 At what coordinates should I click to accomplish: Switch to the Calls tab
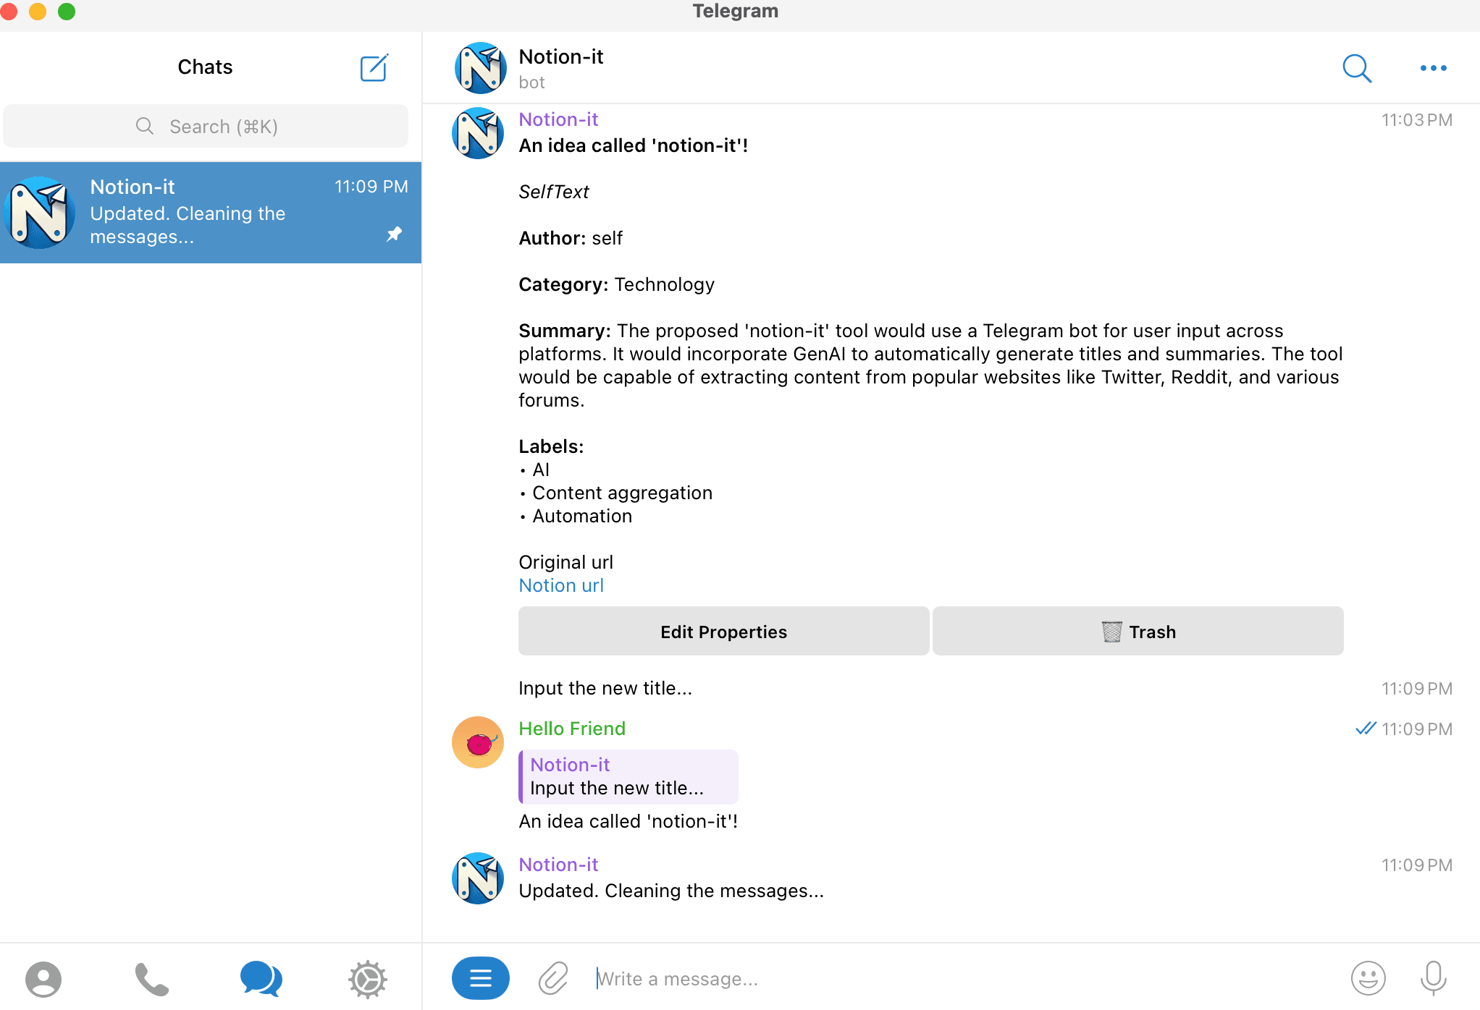pyautogui.click(x=152, y=979)
